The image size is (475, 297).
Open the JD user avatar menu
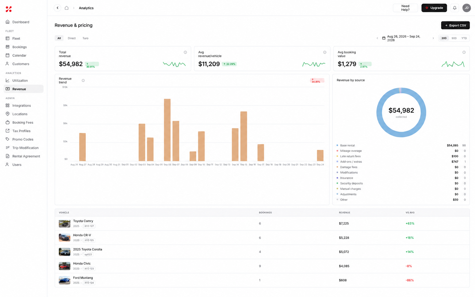pyautogui.click(x=467, y=8)
